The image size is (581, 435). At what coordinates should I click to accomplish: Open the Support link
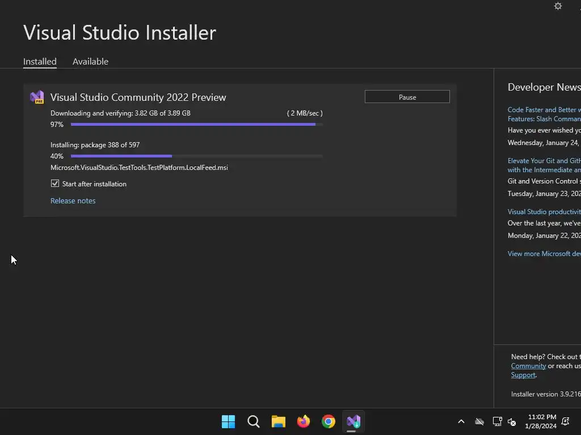[x=523, y=375]
